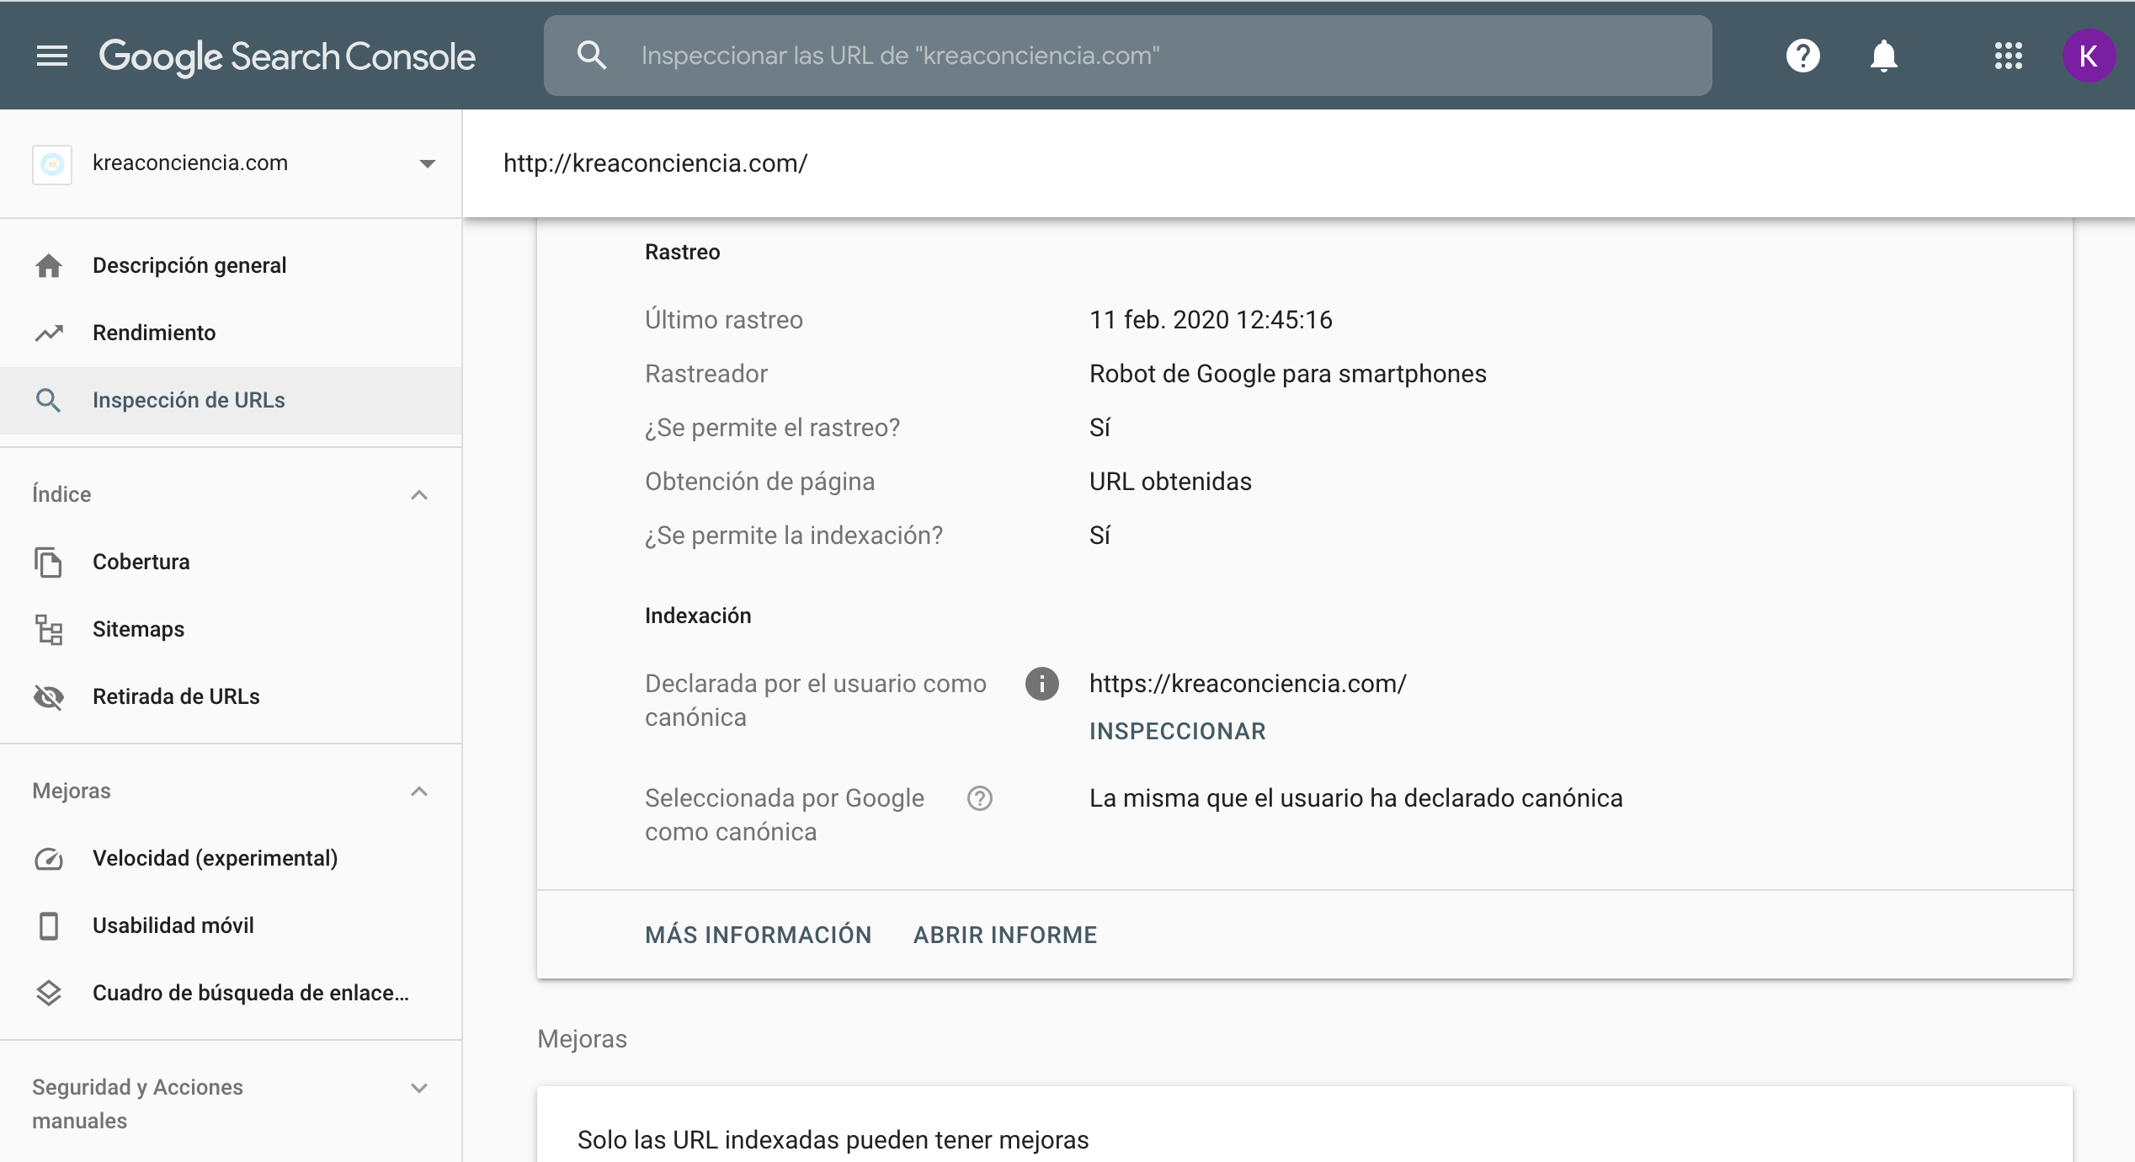The width and height of the screenshot is (2135, 1162).
Task: Focus the Inspeccionar URL search field
Action: point(1128,56)
